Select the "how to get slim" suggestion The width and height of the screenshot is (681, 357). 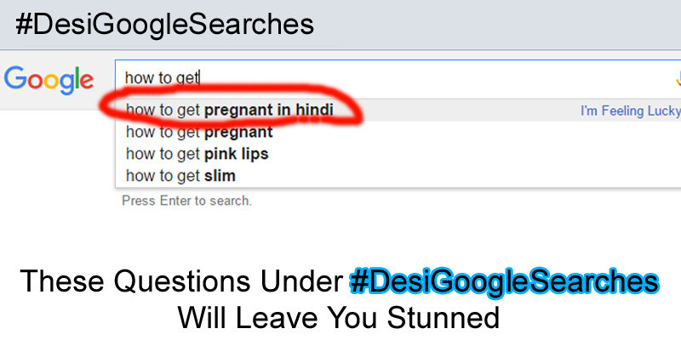pyautogui.click(x=180, y=176)
